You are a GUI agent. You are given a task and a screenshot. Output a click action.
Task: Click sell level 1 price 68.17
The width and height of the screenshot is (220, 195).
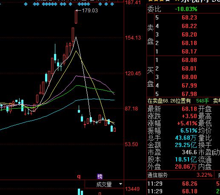click(x=189, y=51)
